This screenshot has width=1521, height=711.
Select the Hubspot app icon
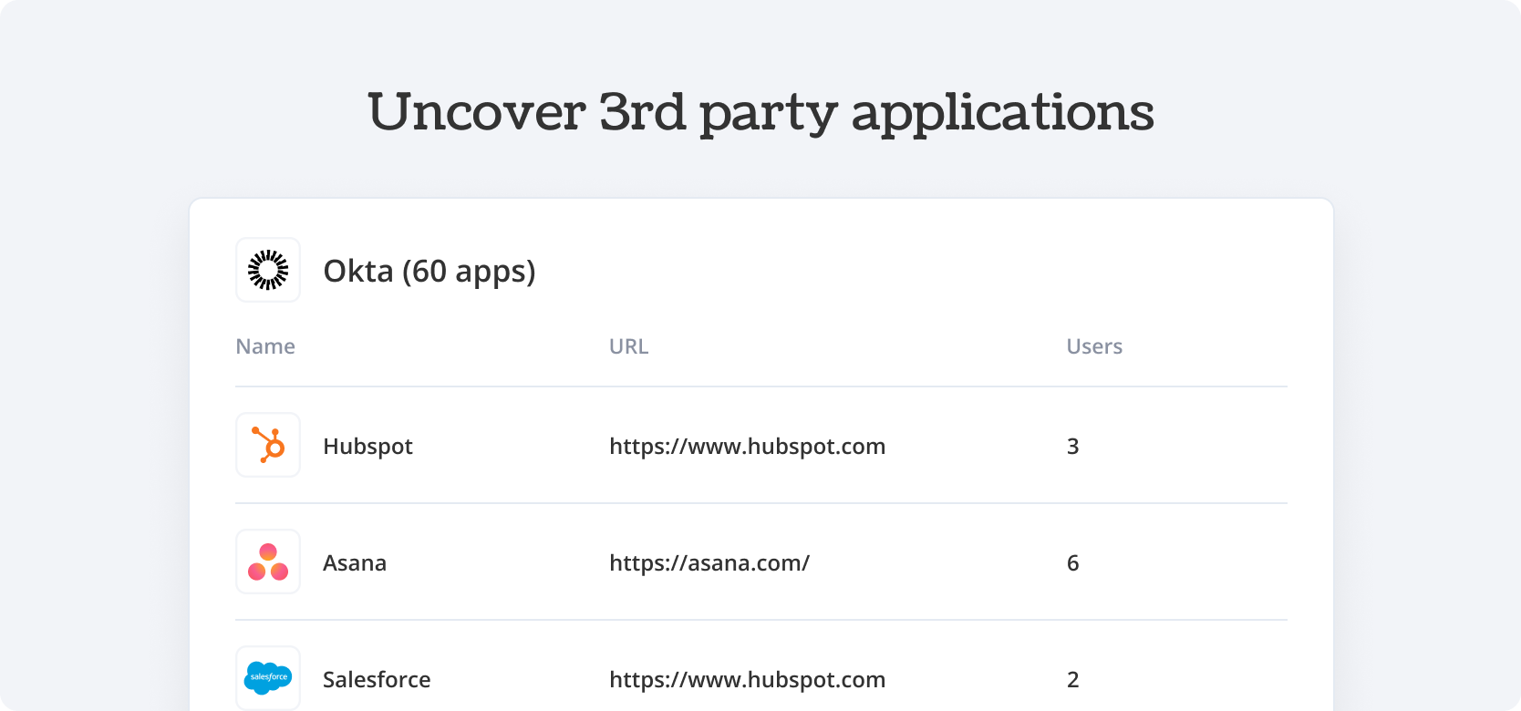268,445
